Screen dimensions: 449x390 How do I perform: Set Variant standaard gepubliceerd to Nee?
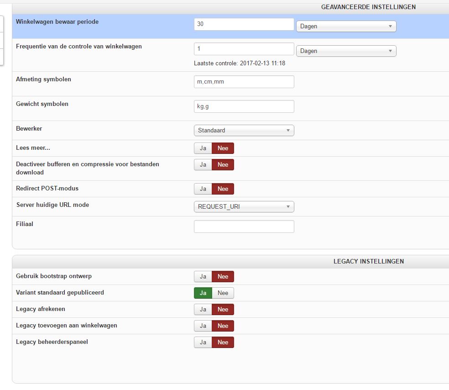(223, 293)
